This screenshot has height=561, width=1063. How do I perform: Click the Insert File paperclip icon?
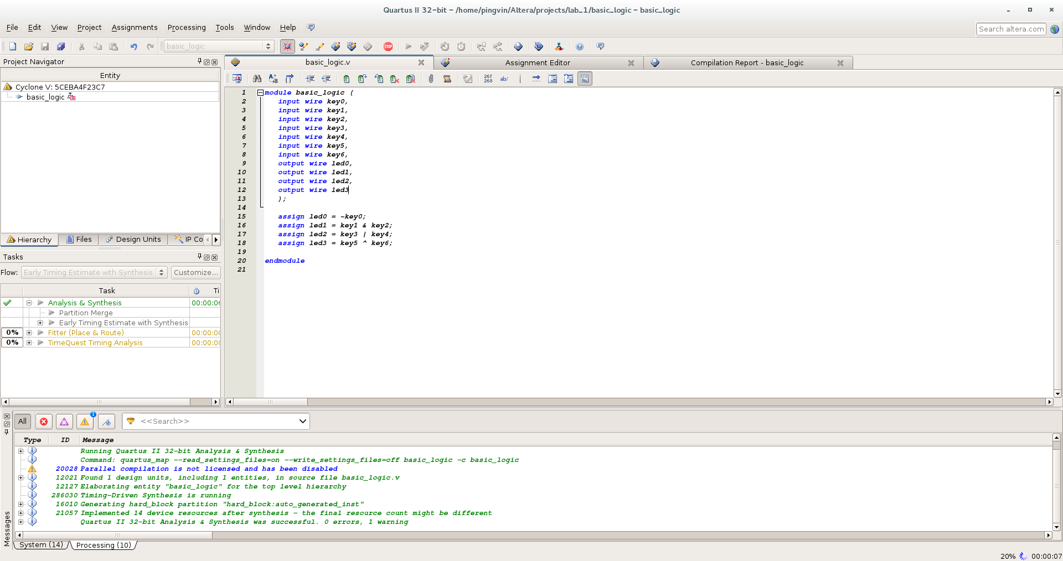tap(431, 79)
